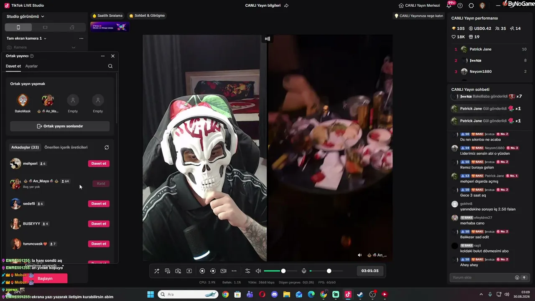
Task: Click the add clip icon in toolbar
Action: click(189, 271)
